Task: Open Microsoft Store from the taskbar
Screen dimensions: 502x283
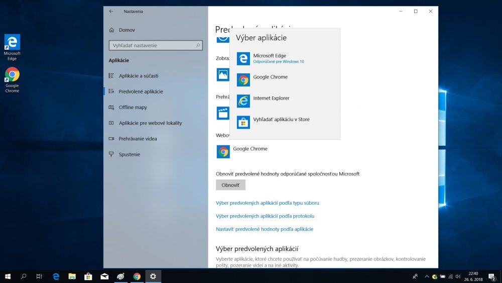Action: pyautogui.click(x=88, y=276)
